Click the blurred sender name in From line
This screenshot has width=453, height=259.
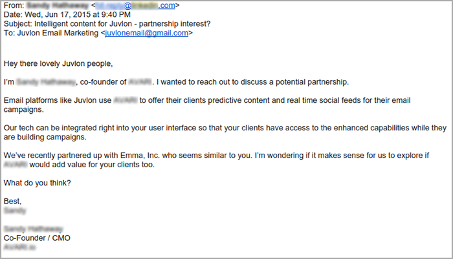(57, 5)
